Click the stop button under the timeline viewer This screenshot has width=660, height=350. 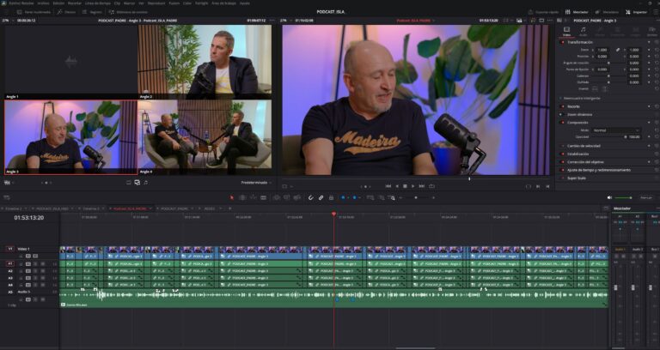[x=404, y=185]
